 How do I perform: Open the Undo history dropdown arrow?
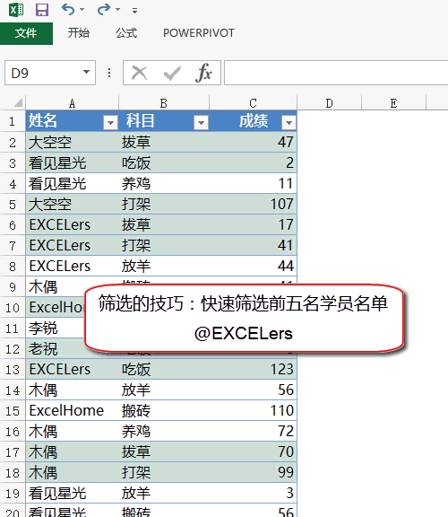pos(82,10)
